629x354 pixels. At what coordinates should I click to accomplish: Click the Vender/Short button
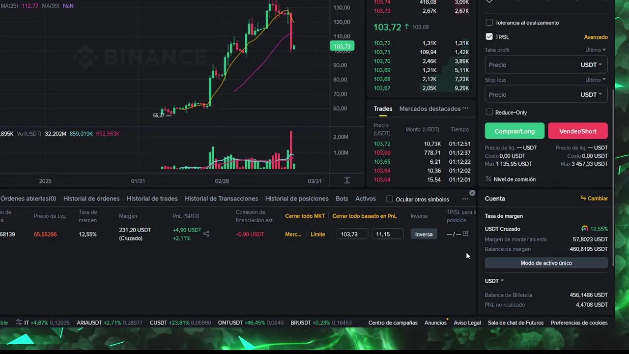(x=578, y=131)
